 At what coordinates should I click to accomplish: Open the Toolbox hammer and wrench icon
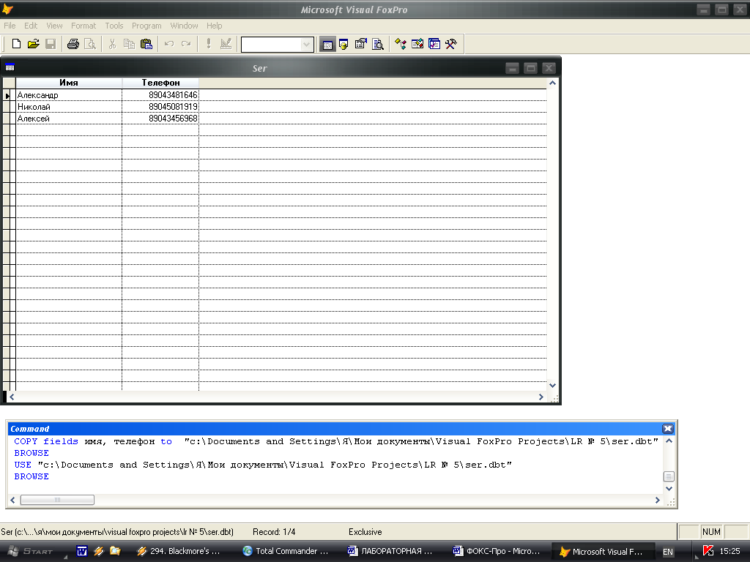[x=451, y=45]
